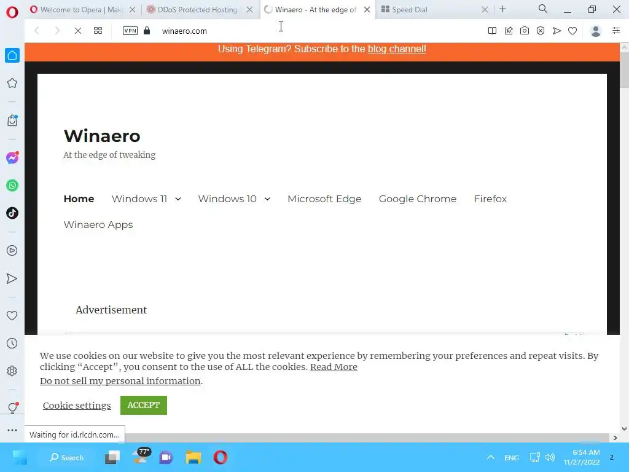Show hidden system tray icons chevron
This screenshot has width=629, height=472.
pyautogui.click(x=491, y=457)
